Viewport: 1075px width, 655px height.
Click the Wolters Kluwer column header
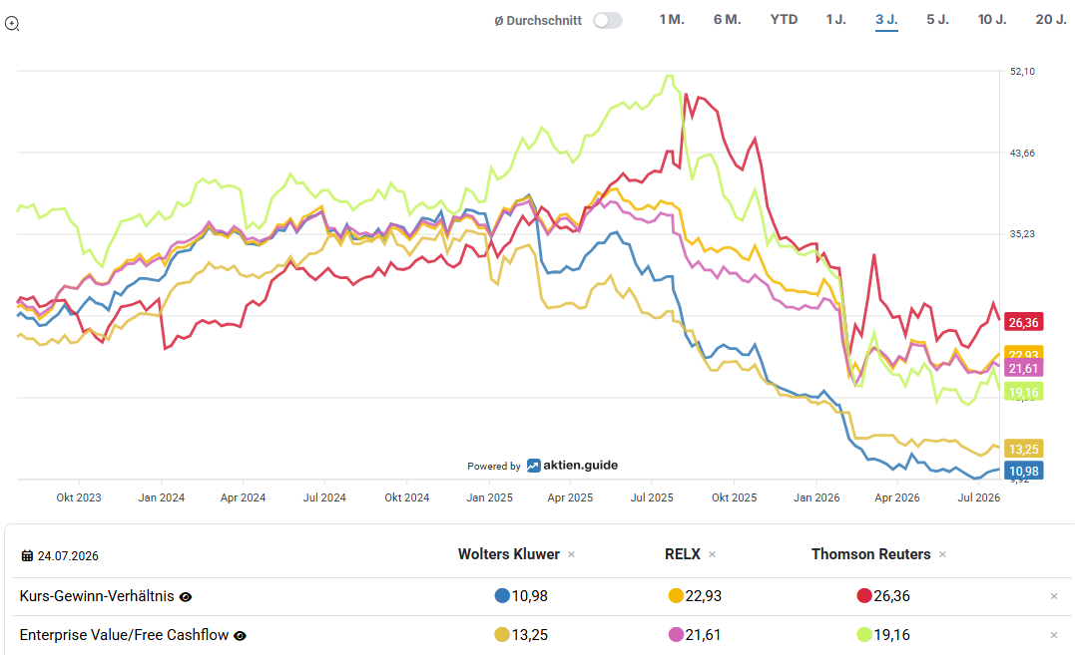509,554
